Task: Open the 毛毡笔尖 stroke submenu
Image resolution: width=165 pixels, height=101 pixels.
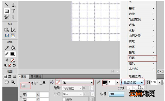Action: tap(142, 19)
